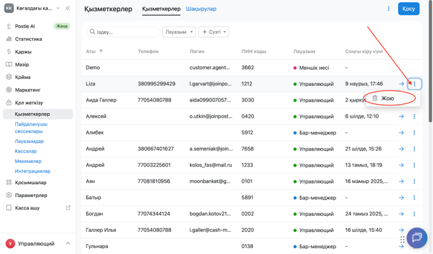
Task: Click login bogdan.kotov21...
Action: point(210,214)
